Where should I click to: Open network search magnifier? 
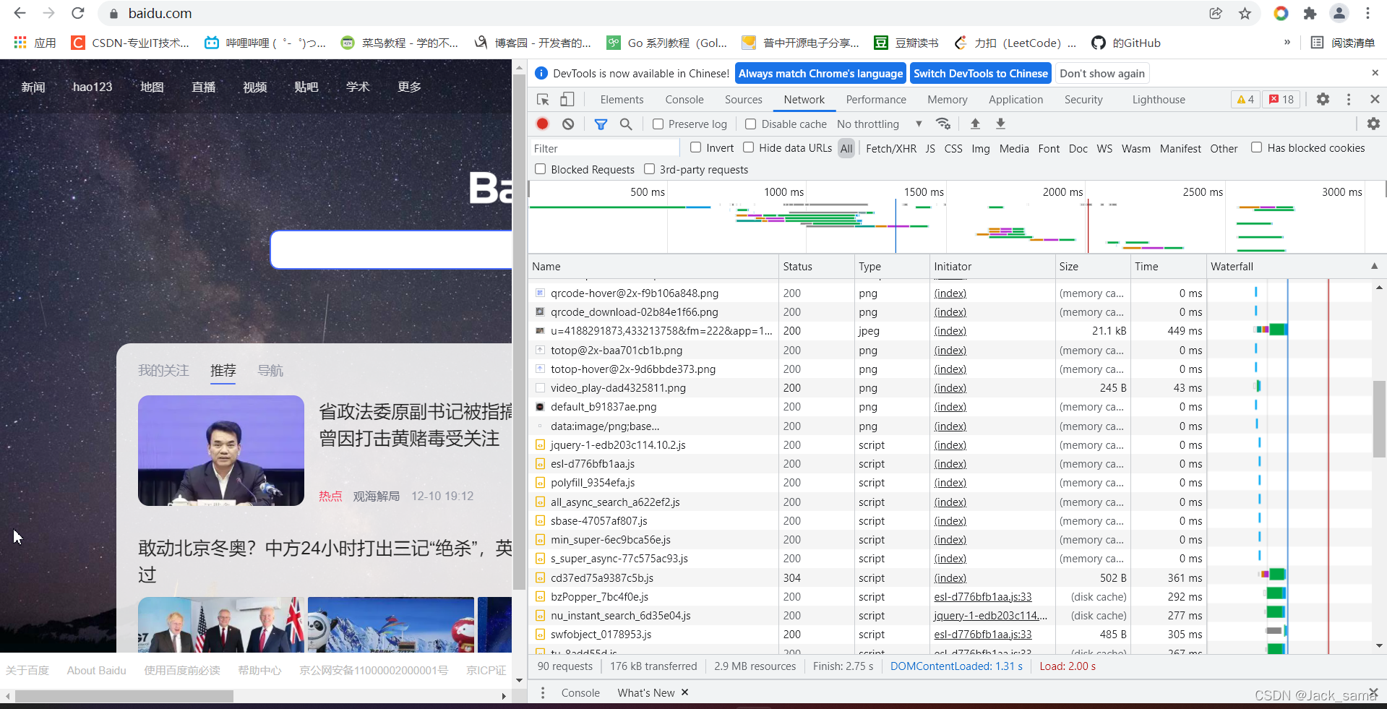[x=626, y=124]
